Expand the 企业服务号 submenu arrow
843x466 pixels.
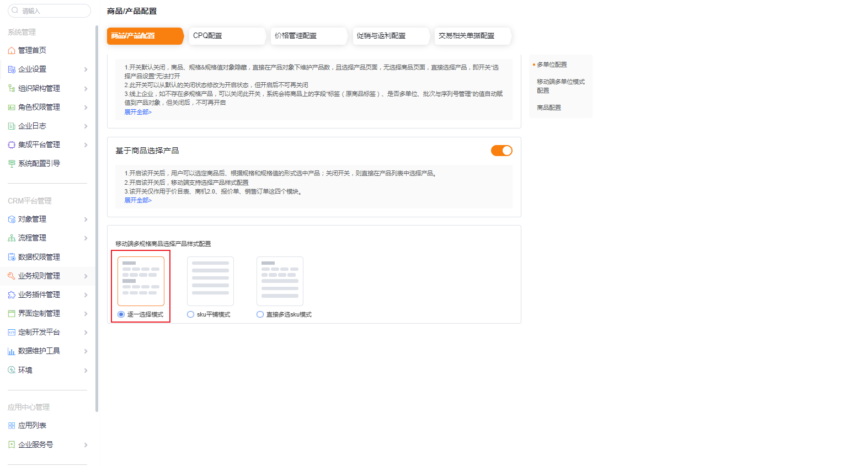pyautogui.click(x=86, y=444)
